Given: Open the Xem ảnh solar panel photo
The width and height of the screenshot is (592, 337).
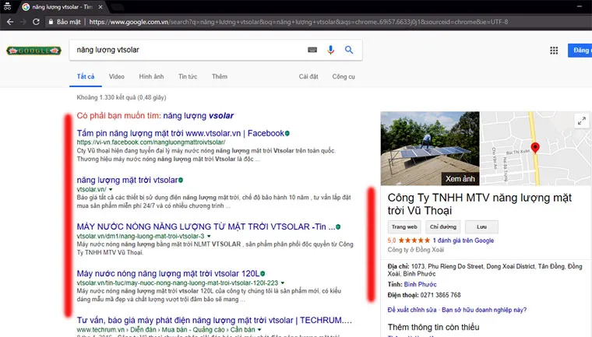Looking at the screenshot, I should [x=430, y=149].
